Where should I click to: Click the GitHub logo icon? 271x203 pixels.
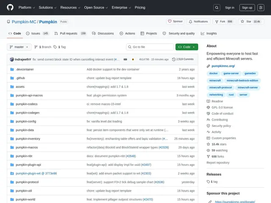tap(10, 8)
